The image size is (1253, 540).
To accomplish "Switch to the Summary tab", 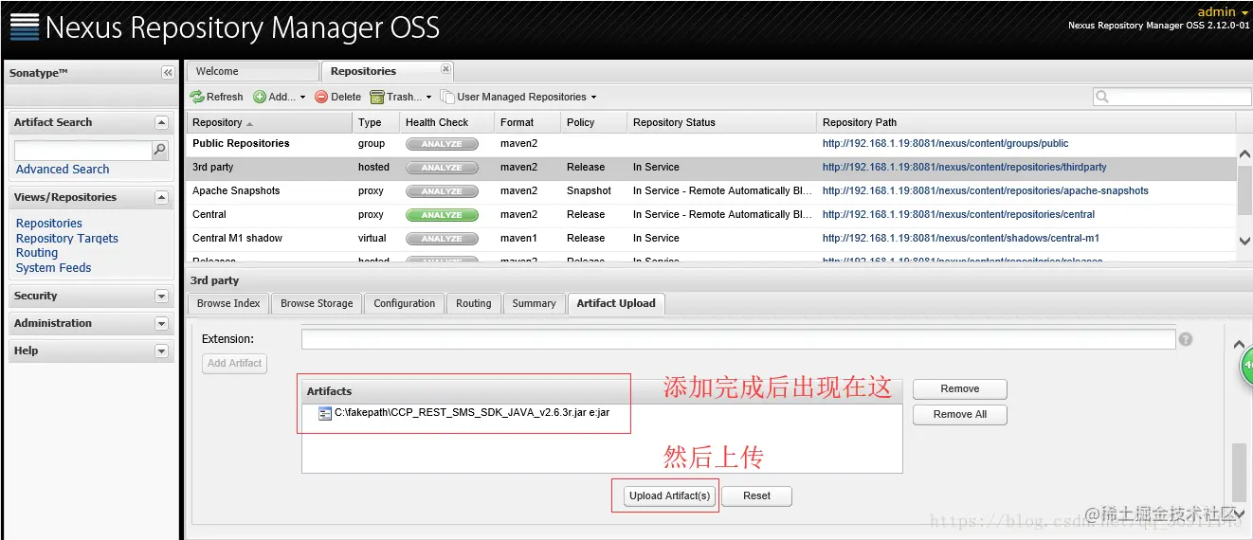I will point(534,303).
